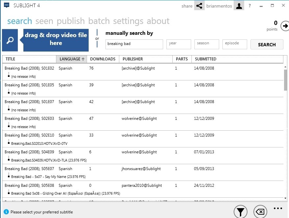The height and width of the screenshot is (218, 289).
Task: Click the results list scrollbar thumb
Action: [285, 80]
